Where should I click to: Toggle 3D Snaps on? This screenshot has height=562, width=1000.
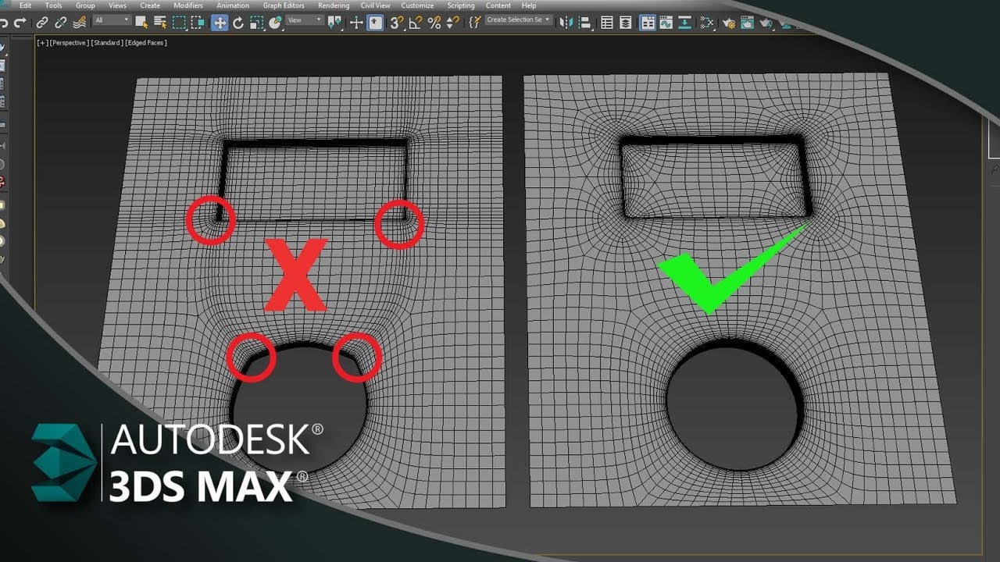397,23
